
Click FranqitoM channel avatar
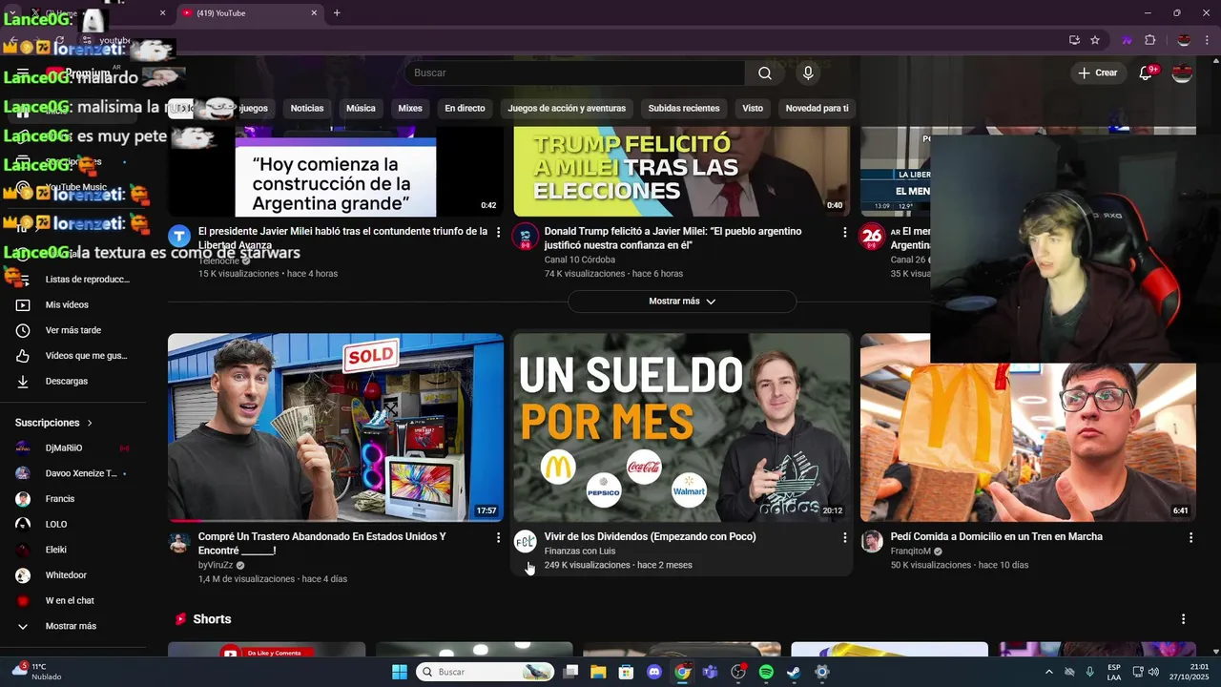click(872, 542)
